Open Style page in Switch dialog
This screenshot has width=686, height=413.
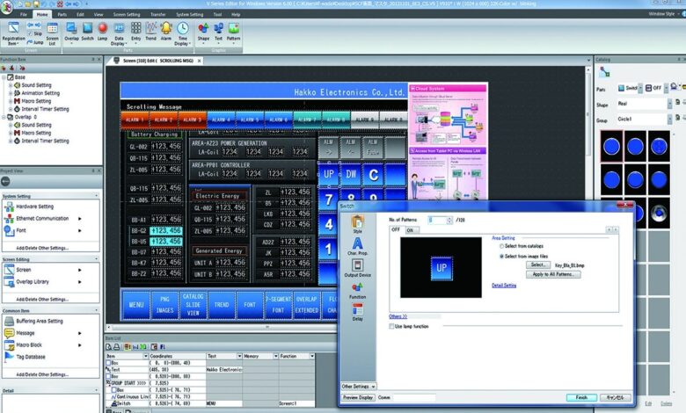357,224
